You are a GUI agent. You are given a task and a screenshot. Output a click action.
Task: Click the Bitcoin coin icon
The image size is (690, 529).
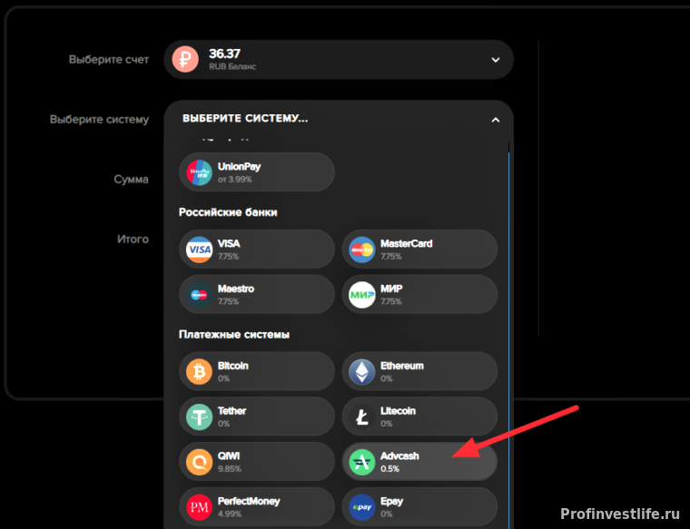[200, 372]
